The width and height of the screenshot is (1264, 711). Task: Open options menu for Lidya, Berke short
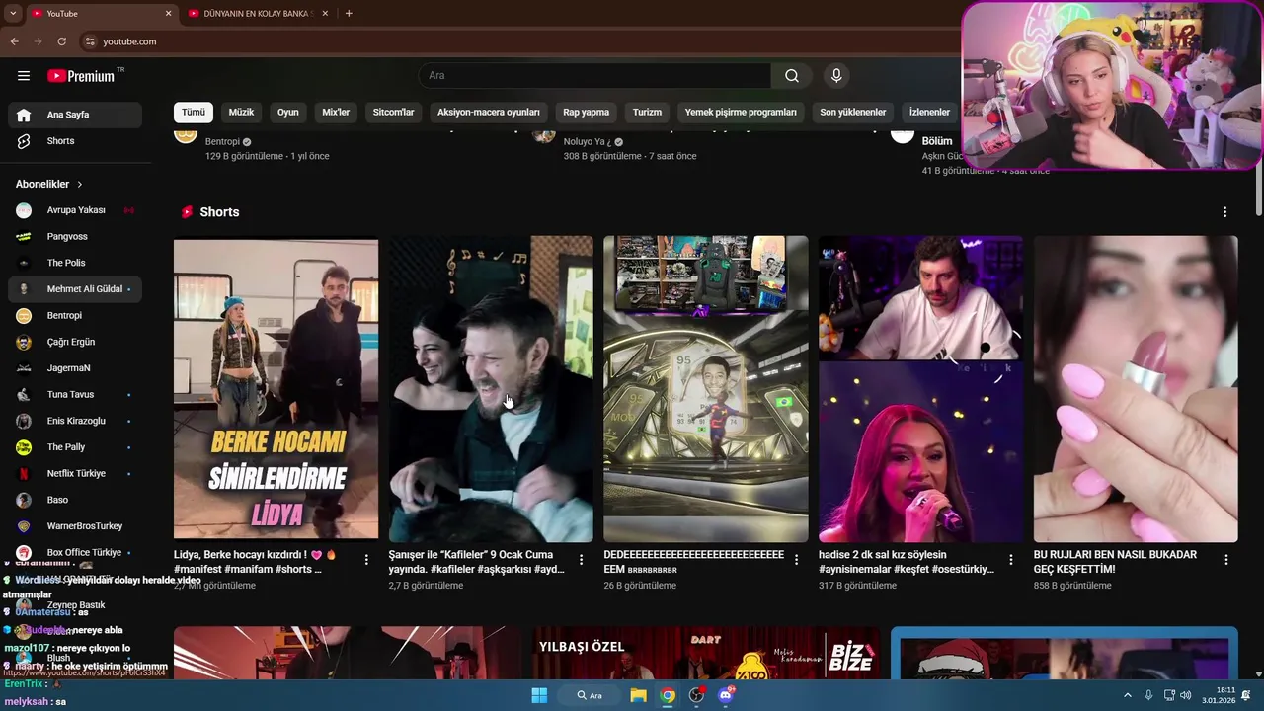coord(366,560)
